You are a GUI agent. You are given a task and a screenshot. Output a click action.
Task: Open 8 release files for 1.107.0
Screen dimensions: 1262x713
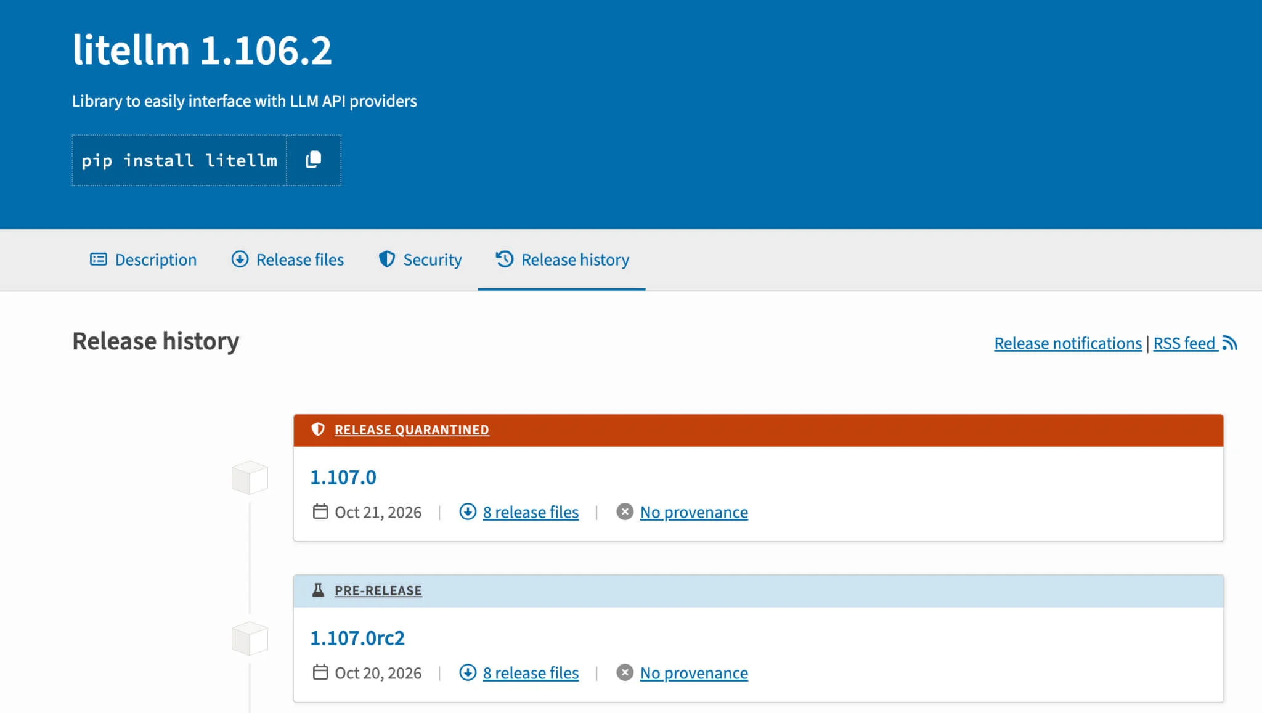point(531,512)
